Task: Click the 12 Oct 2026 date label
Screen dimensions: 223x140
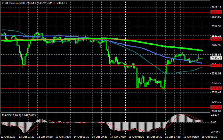Action: 8,137
